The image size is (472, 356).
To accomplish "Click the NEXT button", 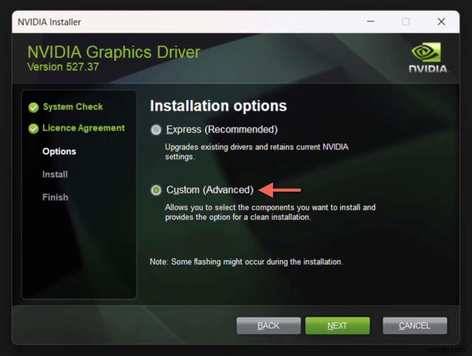I will coord(337,326).
